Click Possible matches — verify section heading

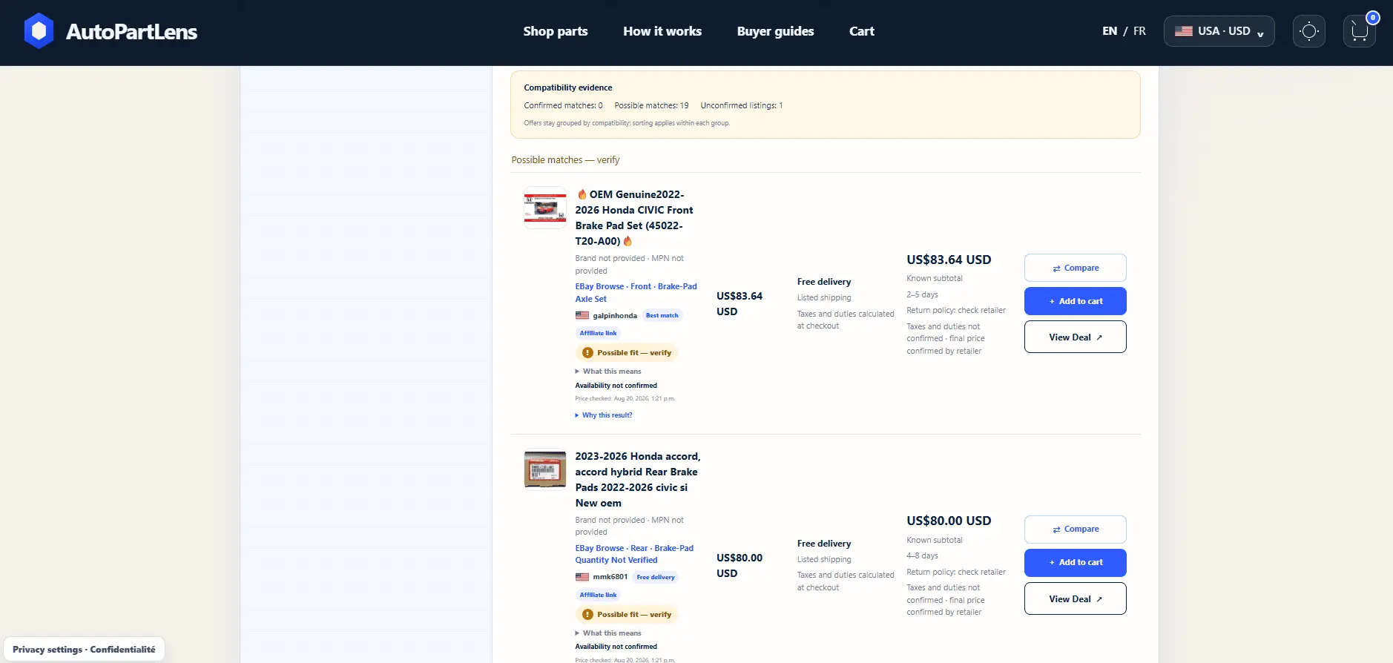pos(565,160)
